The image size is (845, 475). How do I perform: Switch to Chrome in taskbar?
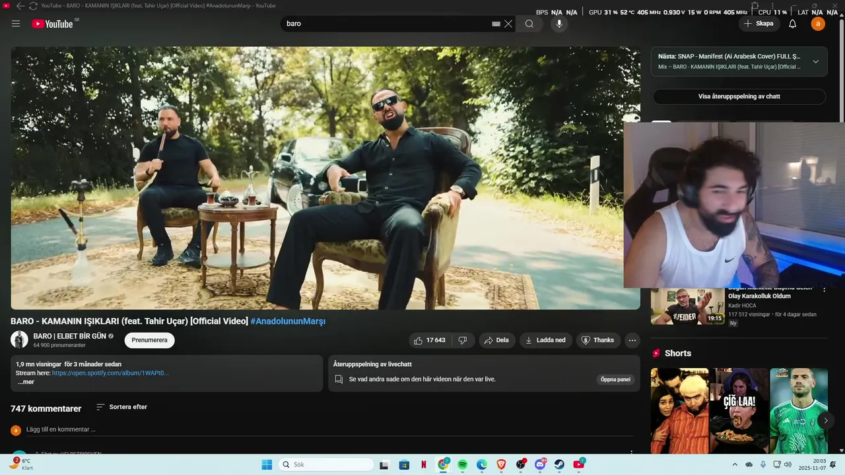point(443,464)
